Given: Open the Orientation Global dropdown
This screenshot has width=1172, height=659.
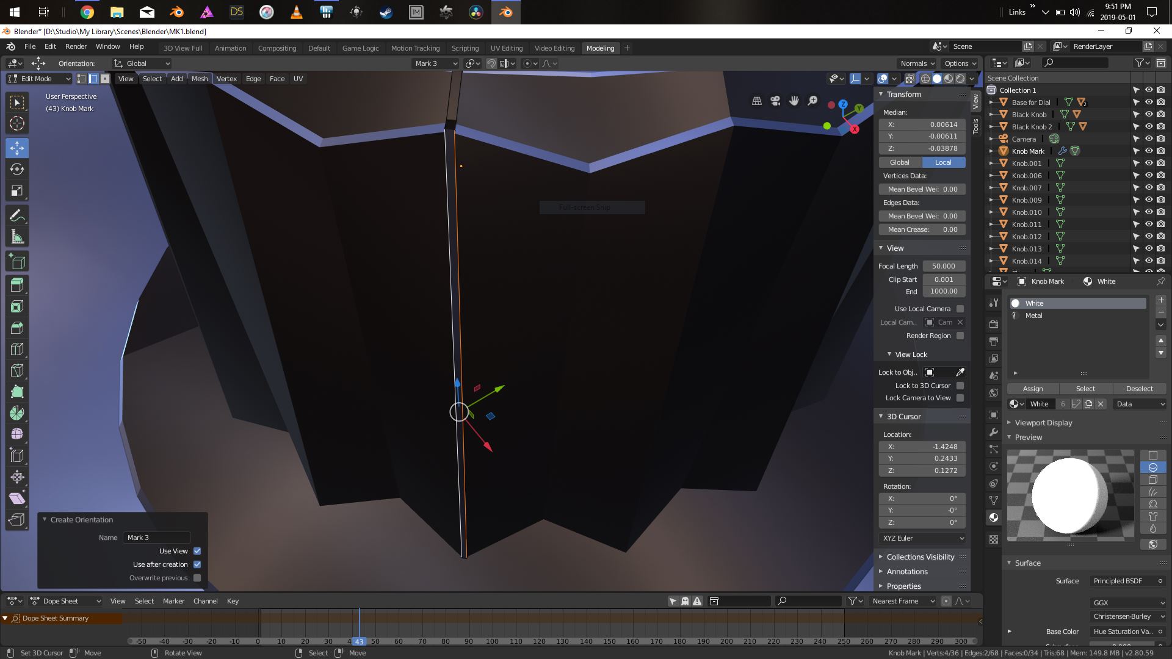Looking at the screenshot, I should coord(142,63).
